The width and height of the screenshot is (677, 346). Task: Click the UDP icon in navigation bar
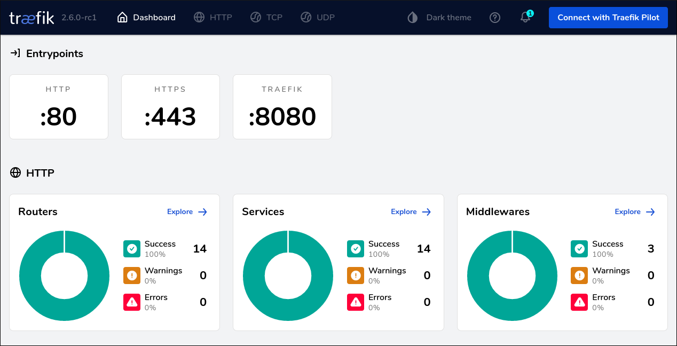click(305, 17)
